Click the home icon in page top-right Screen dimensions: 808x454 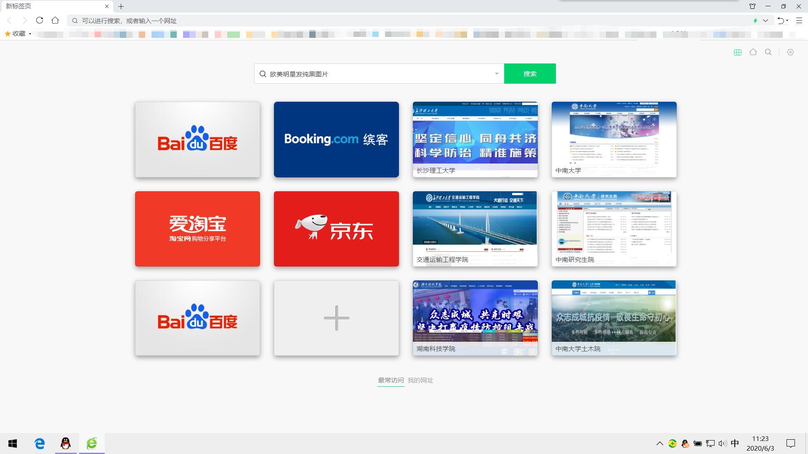(753, 52)
